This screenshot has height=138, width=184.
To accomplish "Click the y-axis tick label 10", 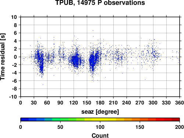I will click(14, 17).
